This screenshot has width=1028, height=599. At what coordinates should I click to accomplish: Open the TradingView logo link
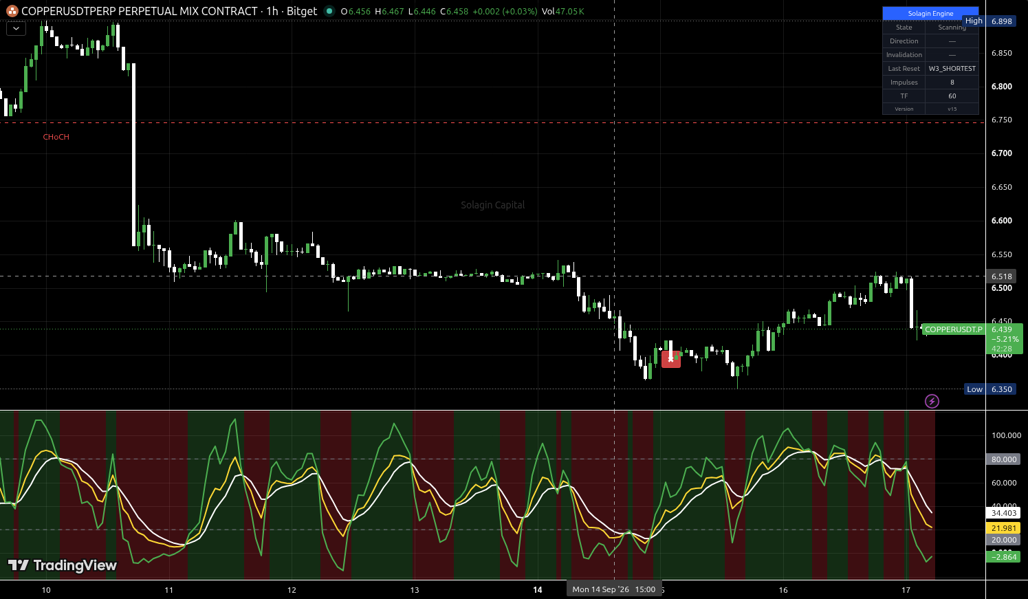[62, 565]
